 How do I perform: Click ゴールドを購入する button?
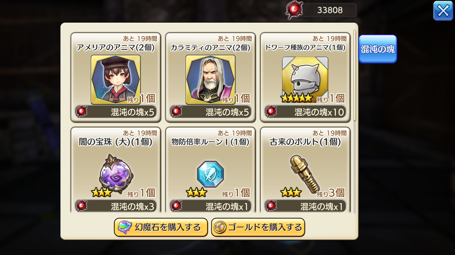pyautogui.click(x=258, y=227)
